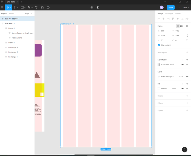
Task: Switch to the Layers tab
Action: click(x=4, y=13)
